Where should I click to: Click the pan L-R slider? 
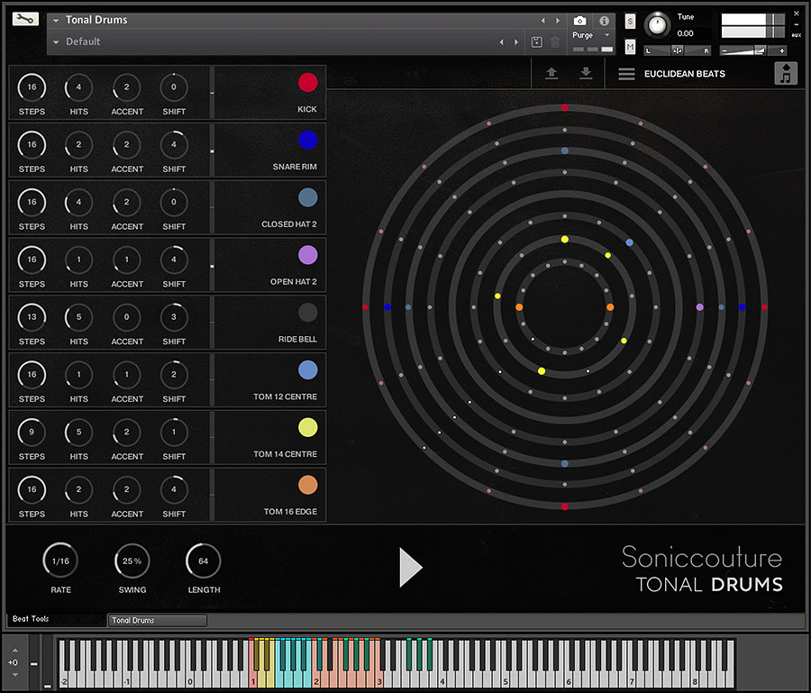pos(677,50)
